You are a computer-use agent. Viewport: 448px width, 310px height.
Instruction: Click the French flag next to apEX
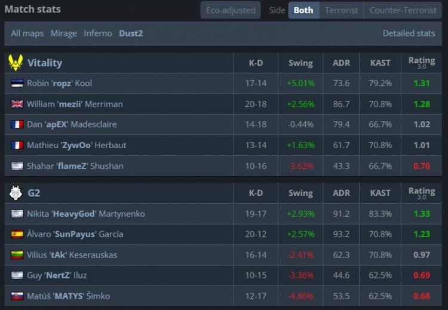coord(17,125)
